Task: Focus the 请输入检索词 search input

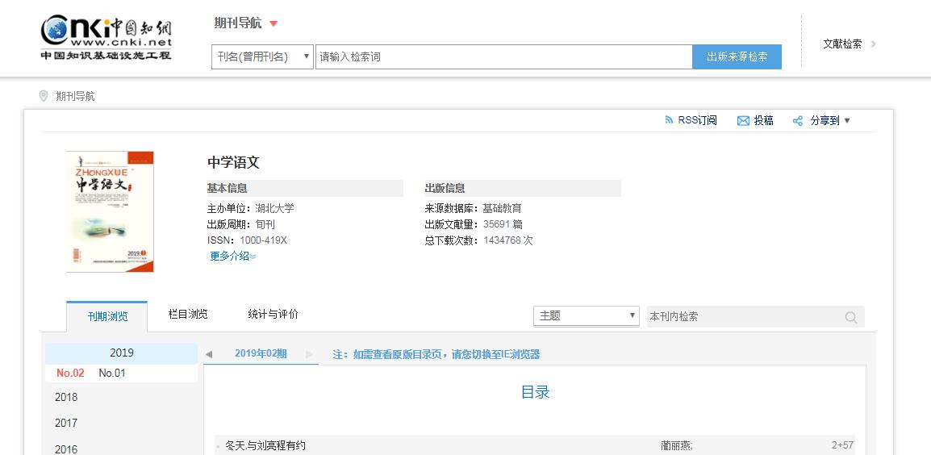Action: [x=503, y=57]
